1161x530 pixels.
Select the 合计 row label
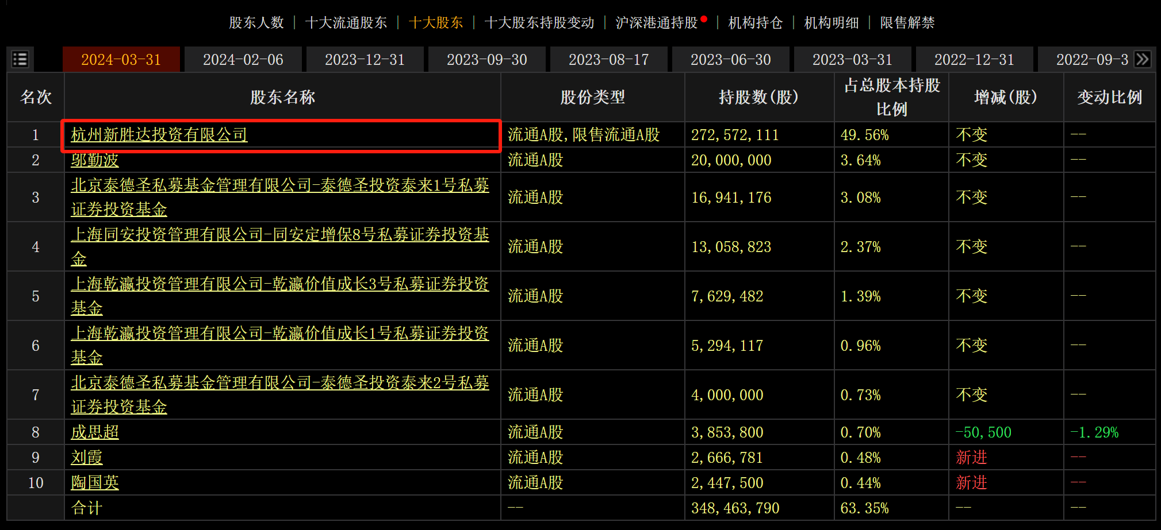point(87,508)
